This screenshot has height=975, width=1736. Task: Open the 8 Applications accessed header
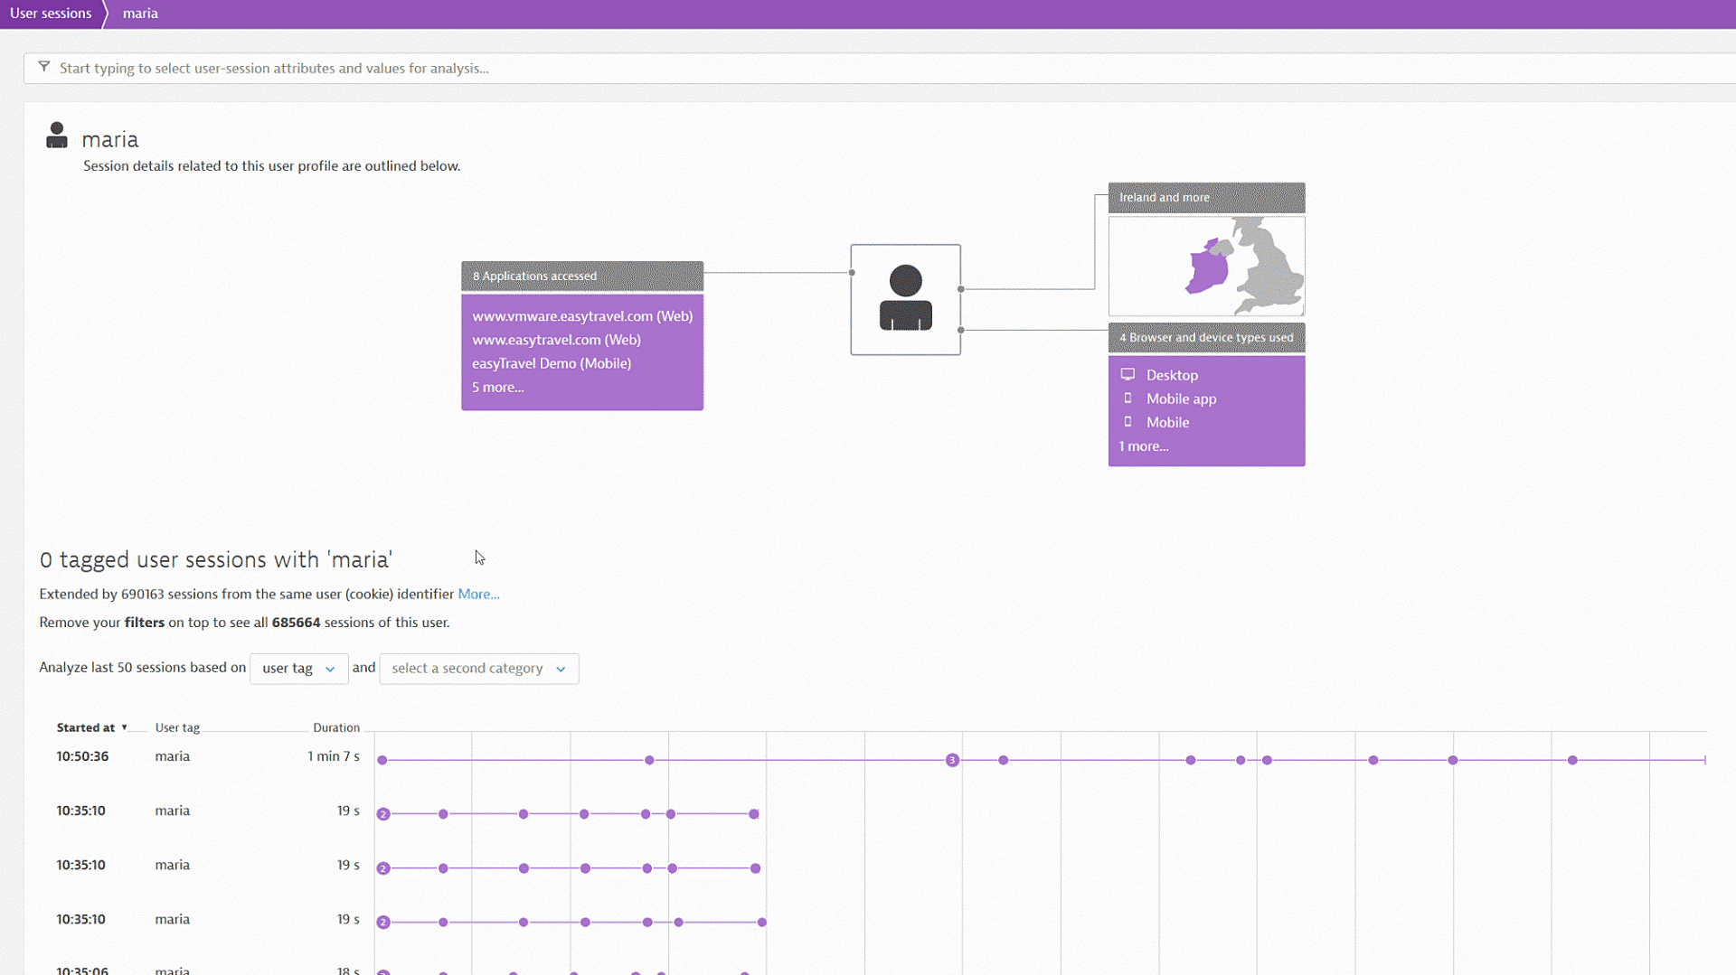(x=582, y=276)
